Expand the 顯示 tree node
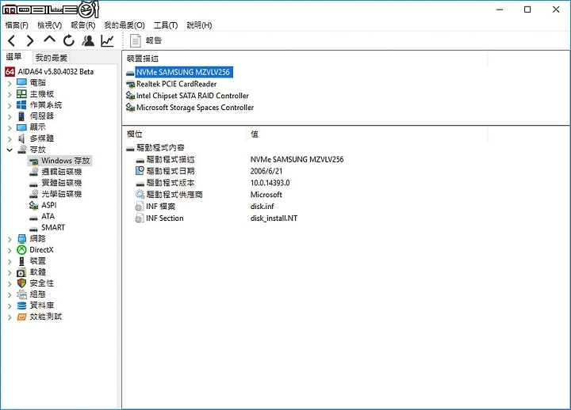 [x=10, y=128]
